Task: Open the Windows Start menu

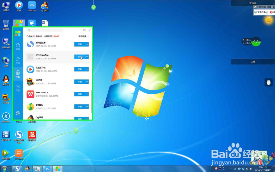Action: [x=4, y=169]
